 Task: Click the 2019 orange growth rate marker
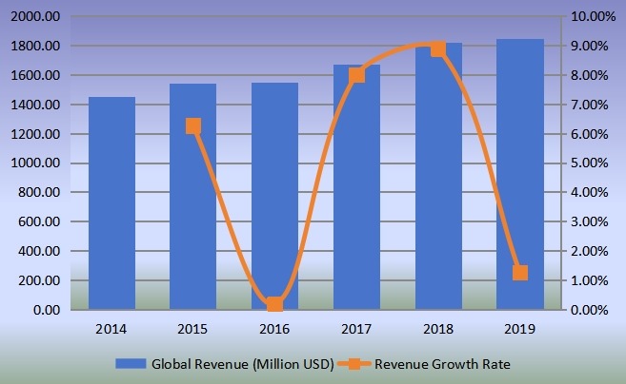520,273
